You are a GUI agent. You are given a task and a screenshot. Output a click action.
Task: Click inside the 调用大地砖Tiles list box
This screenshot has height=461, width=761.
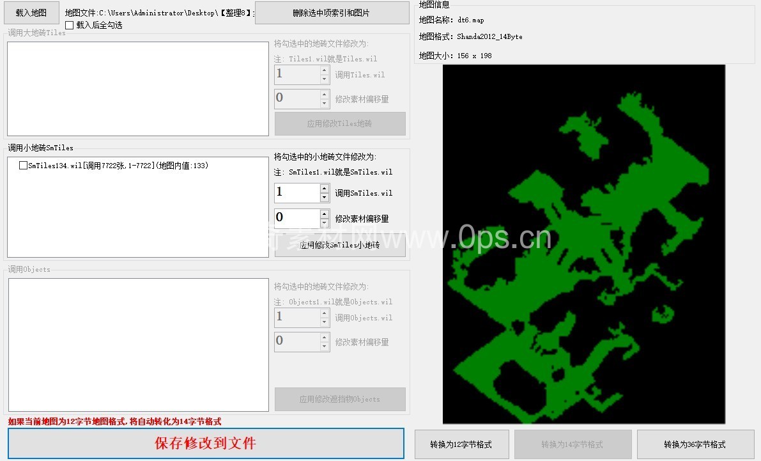(x=138, y=89)
